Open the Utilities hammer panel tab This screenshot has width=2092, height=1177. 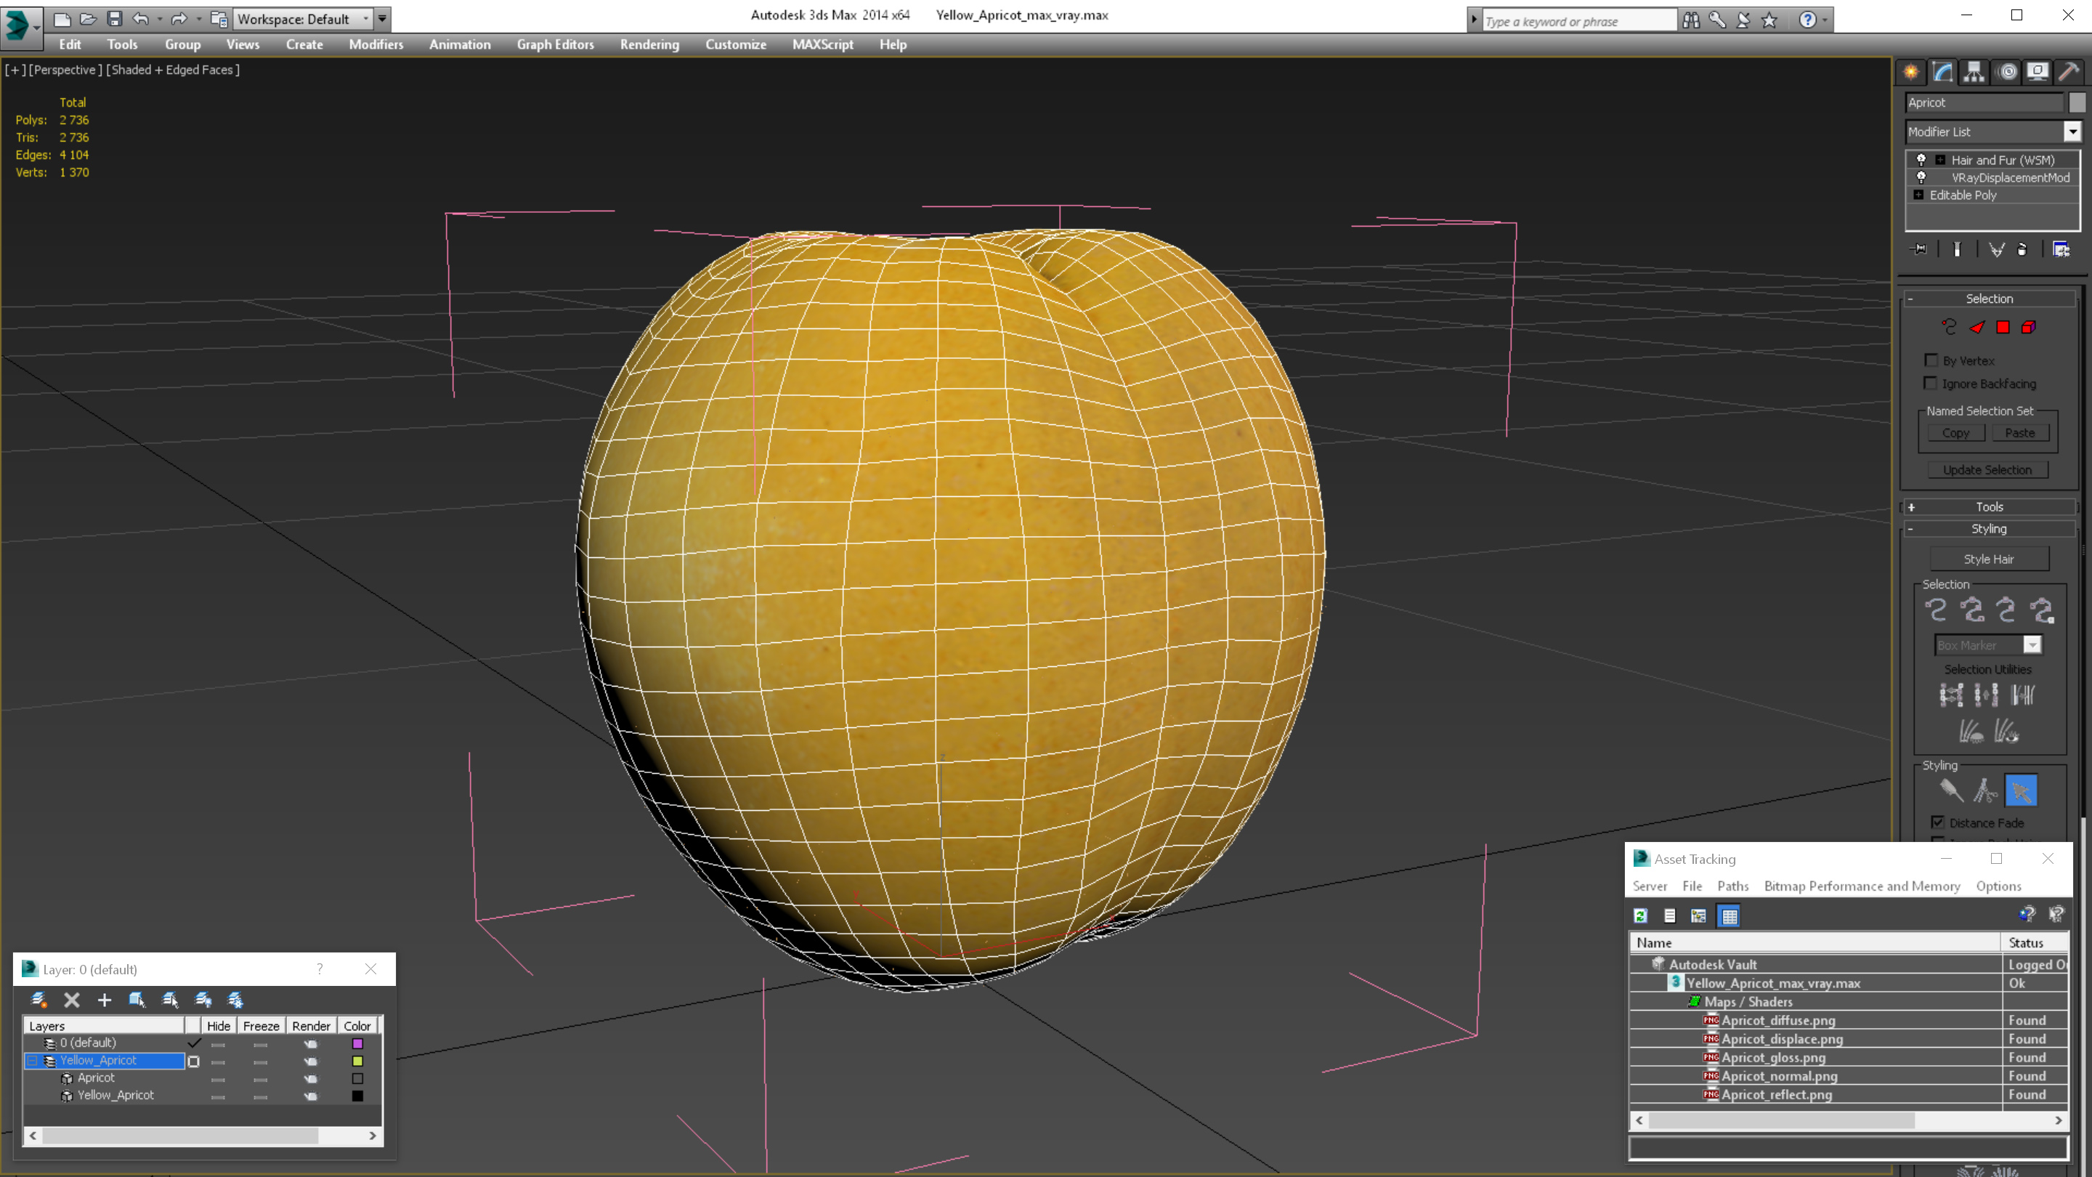coord(2069,71)
